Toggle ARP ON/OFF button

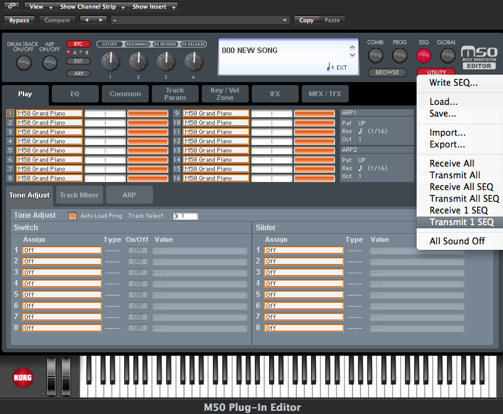50,63
